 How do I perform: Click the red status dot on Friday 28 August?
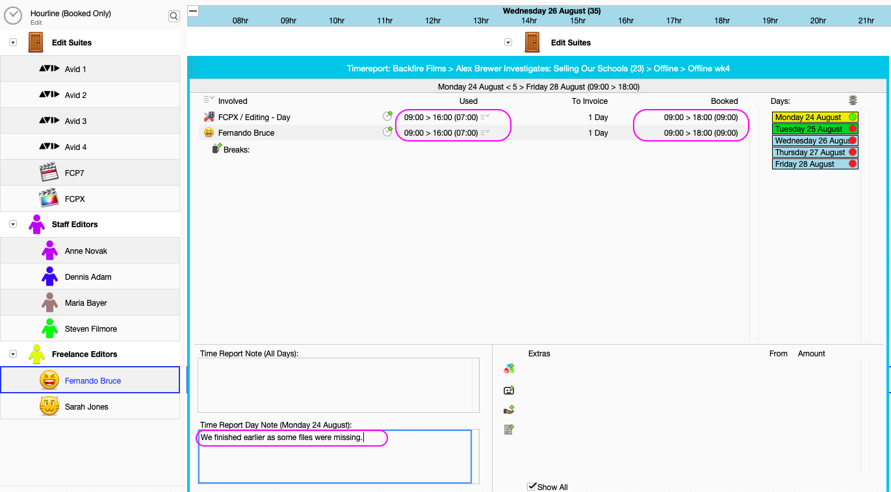pyautogui.click(x=852, y=164)
